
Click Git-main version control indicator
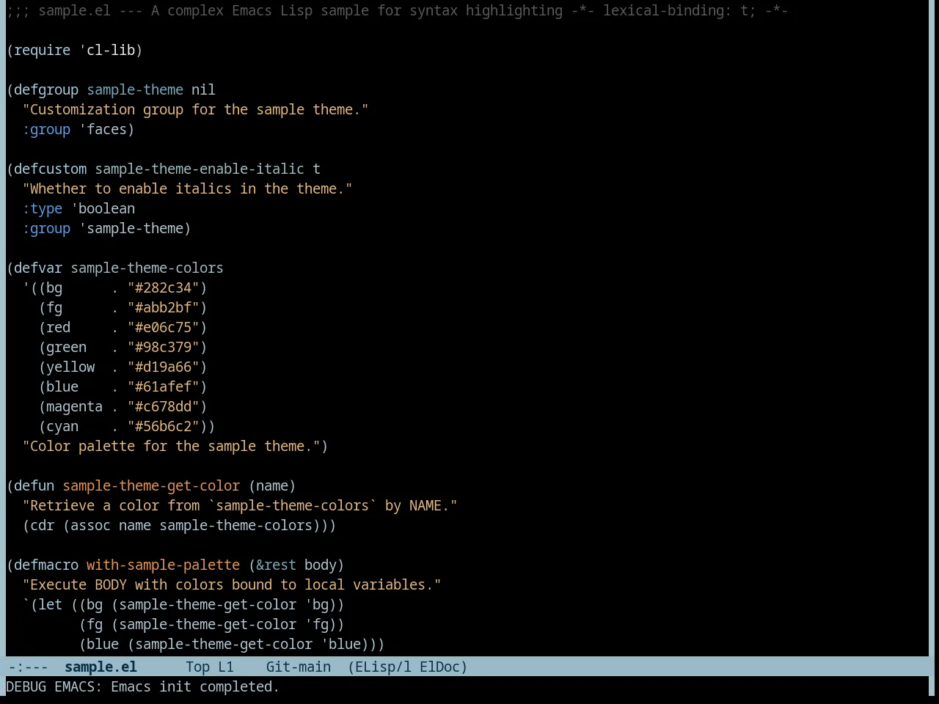pos(299,667)
